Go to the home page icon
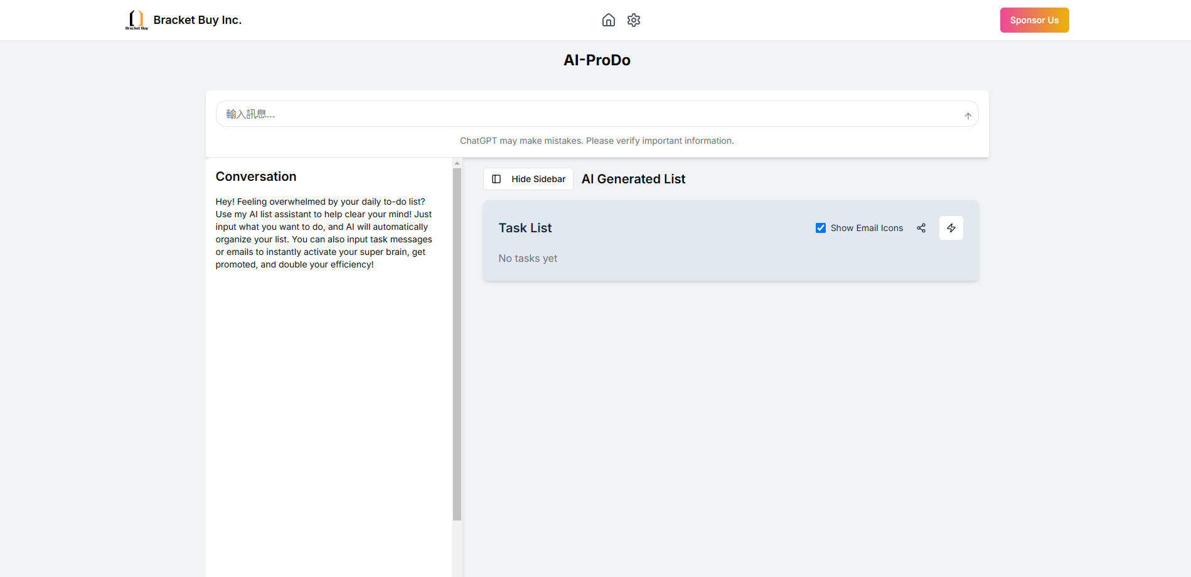This screenshot has height=577, width=1191. [608, 20]
